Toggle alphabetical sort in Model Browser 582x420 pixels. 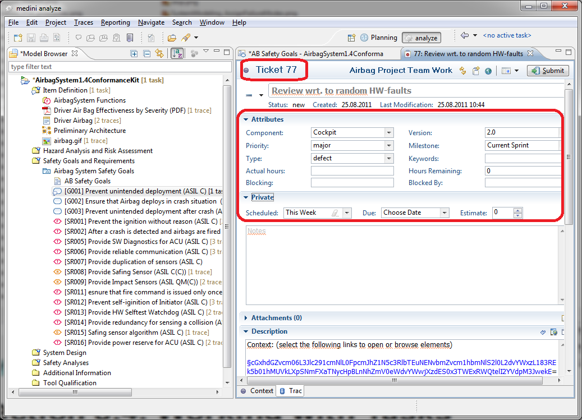coord(177,54)
